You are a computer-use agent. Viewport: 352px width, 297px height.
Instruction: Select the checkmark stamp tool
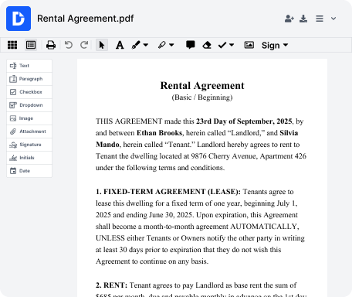(x=222, y=45)
